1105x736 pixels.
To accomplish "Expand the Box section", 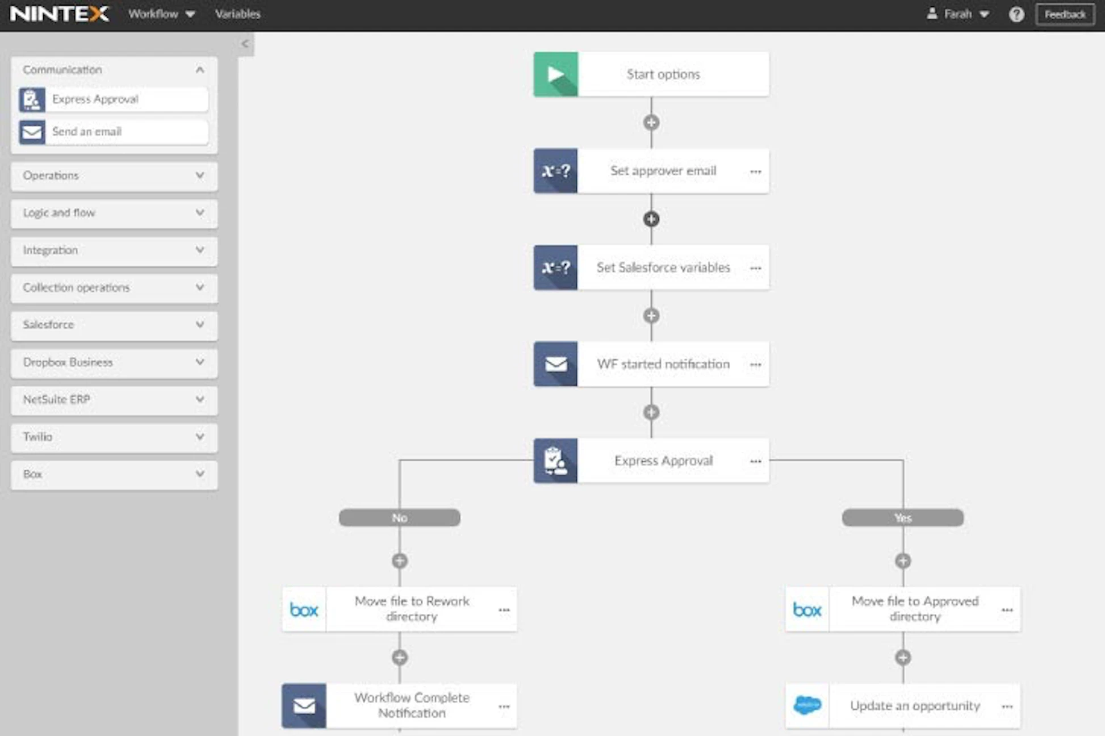I will coord(199,474).
